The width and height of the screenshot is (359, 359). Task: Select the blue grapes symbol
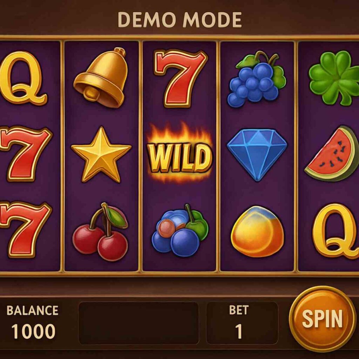[x=256, y=79]
